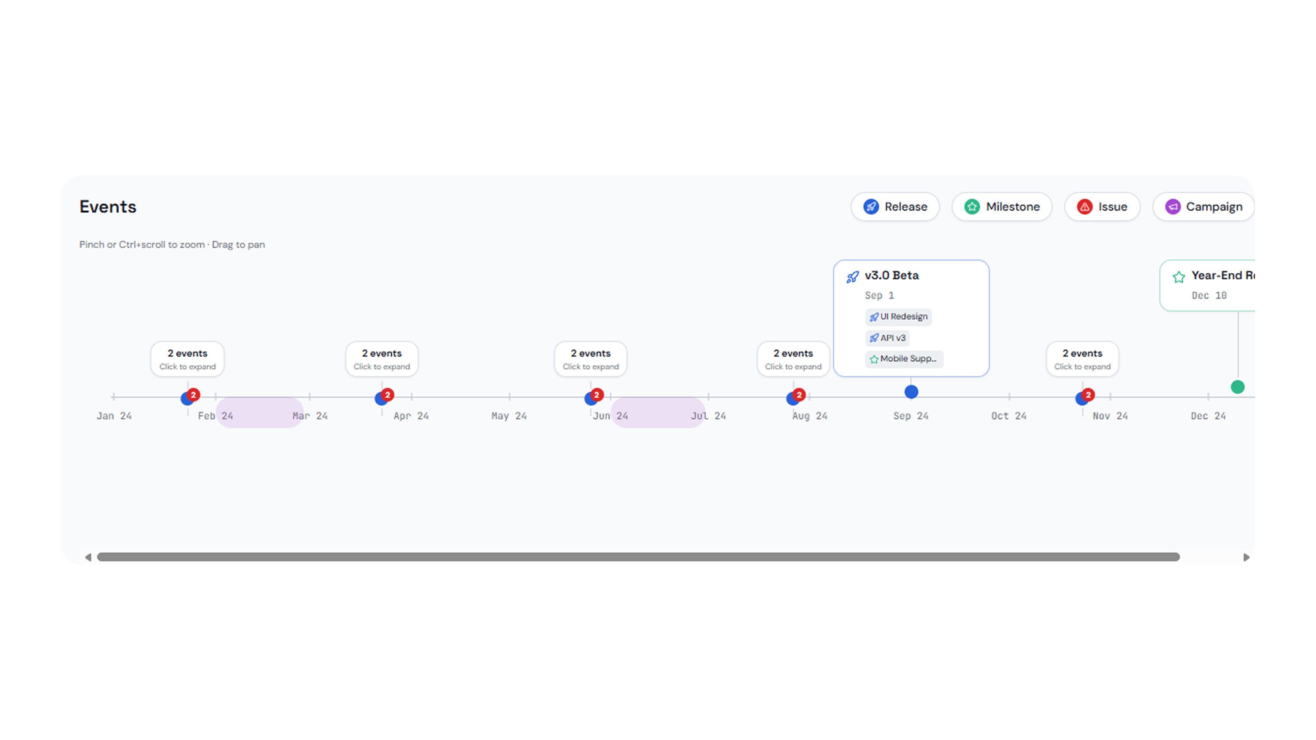
Task: Expand the 2 events cluster near Feb 24
Action: [x=187, y=359]
